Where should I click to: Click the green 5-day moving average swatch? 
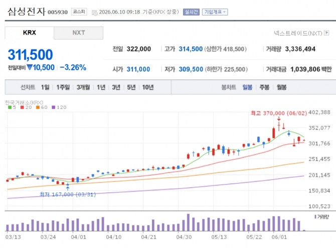(x=10, y=107)
